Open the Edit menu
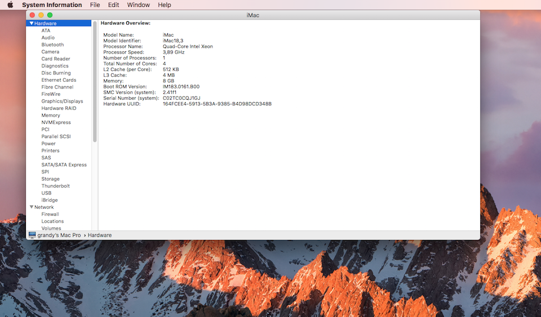 [x=113, y=5]
